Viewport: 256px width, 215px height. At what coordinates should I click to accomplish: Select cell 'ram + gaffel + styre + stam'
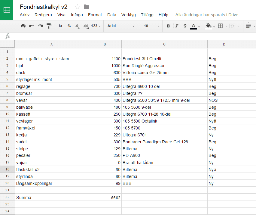(52, 59)
